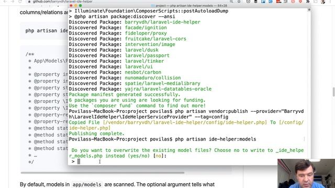
Task: Click 'barryvdh/laravel-ide-helper' in Discovered Package list
Action: (163, 22)
